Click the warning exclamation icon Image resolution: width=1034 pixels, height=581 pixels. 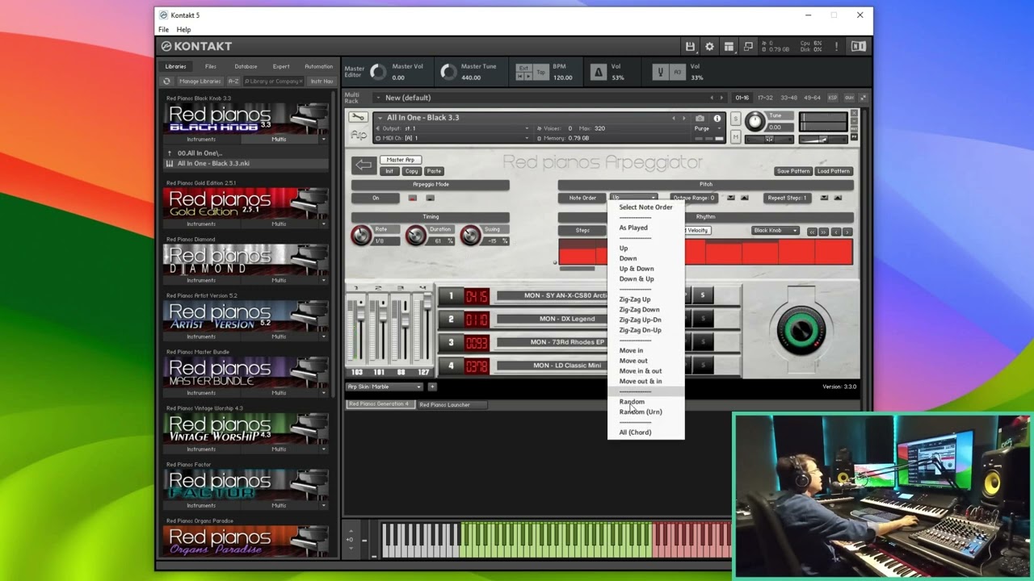click(836, 47)
